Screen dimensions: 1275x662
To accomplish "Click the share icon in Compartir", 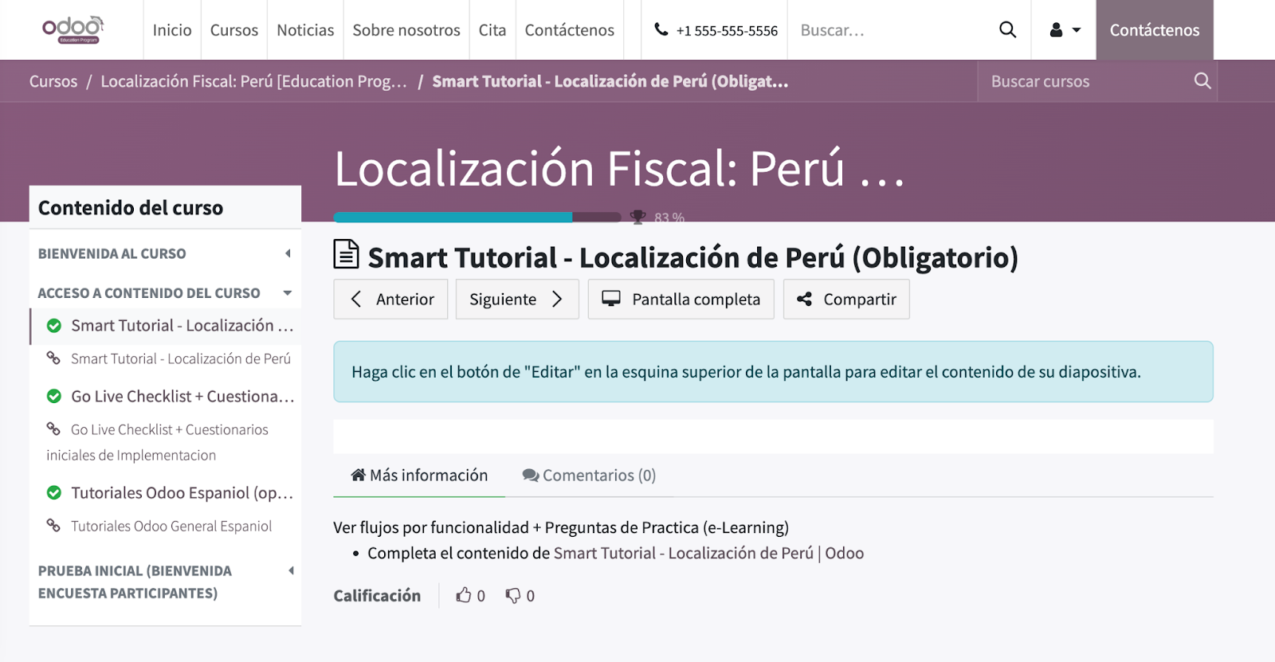I will tap(804, 299).
